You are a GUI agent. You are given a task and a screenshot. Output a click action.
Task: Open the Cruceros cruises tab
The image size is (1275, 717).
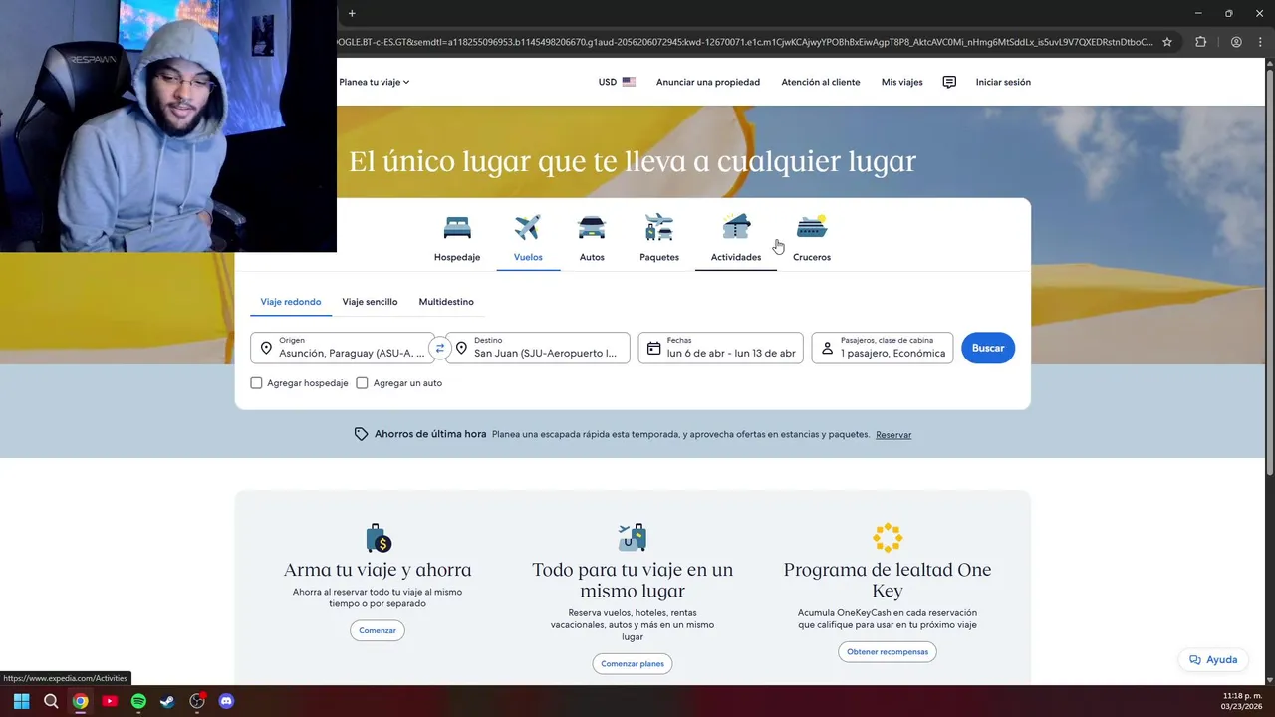[x=812, y=238]
